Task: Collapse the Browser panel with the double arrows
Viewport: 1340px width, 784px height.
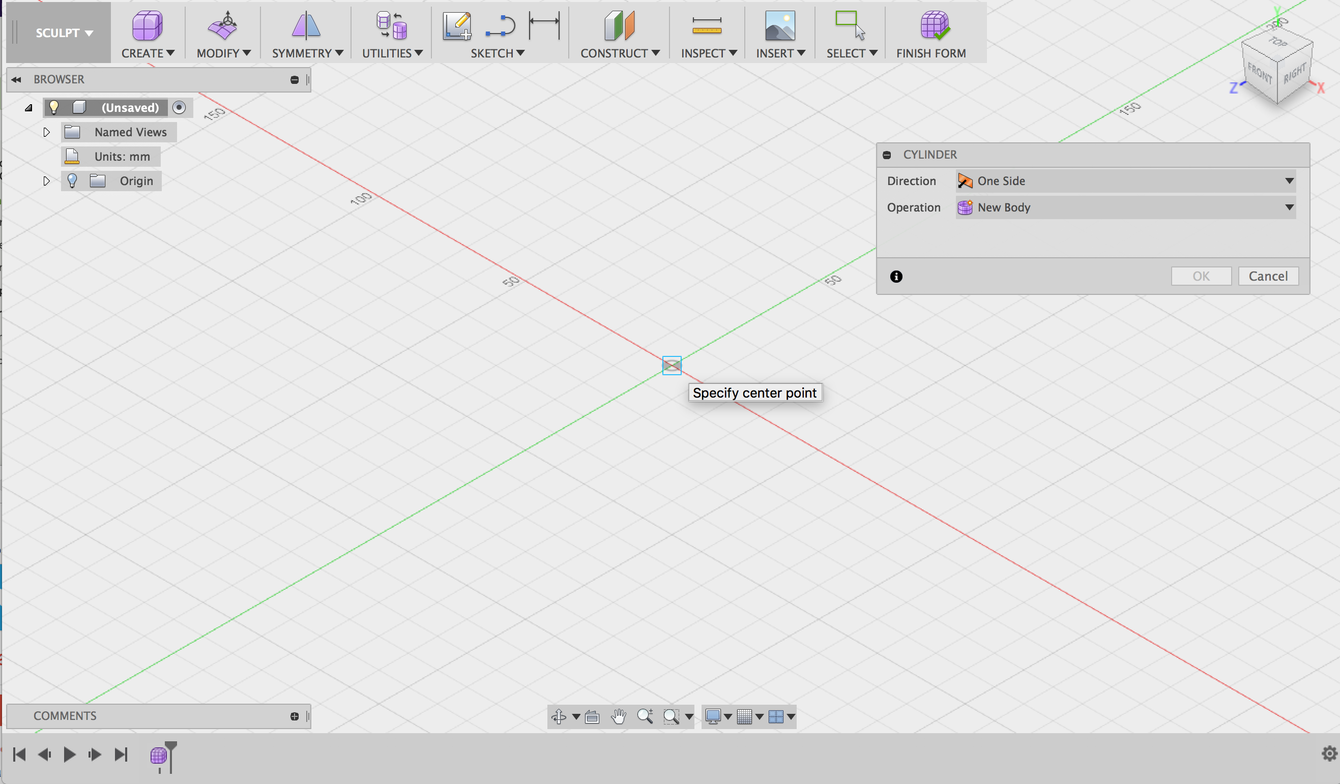Action: (16, 79)
